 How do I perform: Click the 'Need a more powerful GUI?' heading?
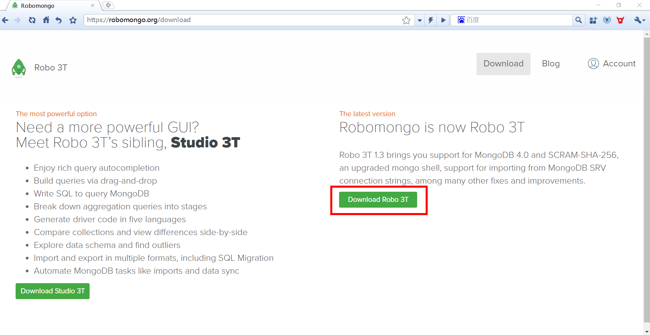click(x=107, y=128)
